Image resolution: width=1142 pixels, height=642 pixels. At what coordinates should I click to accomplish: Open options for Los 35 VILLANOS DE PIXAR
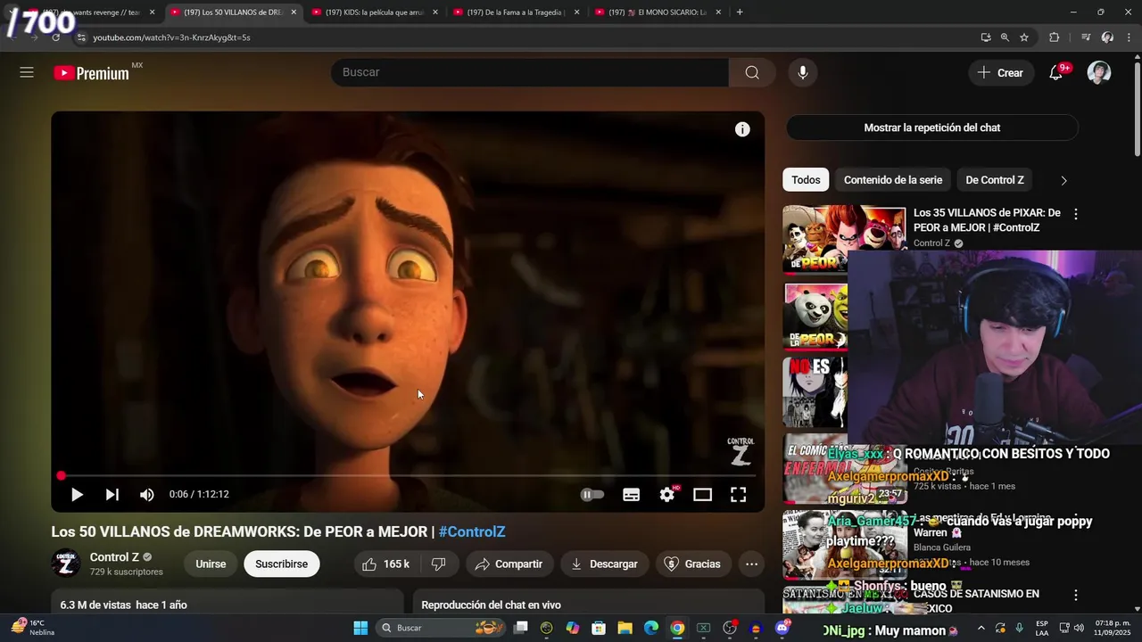pos(1075,214)
